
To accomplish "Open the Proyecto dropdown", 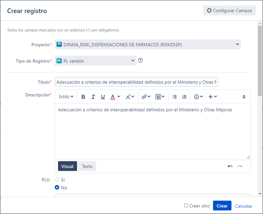I will 148,44.
